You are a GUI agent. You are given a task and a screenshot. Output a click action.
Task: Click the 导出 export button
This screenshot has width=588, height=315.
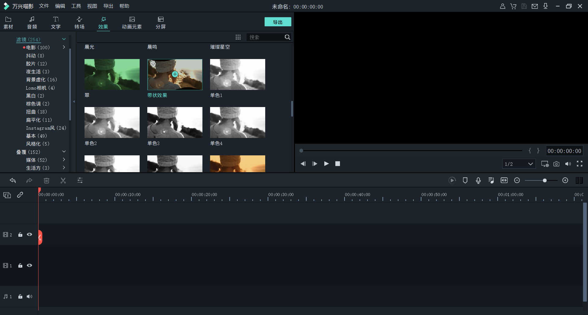tap(278, 22)
